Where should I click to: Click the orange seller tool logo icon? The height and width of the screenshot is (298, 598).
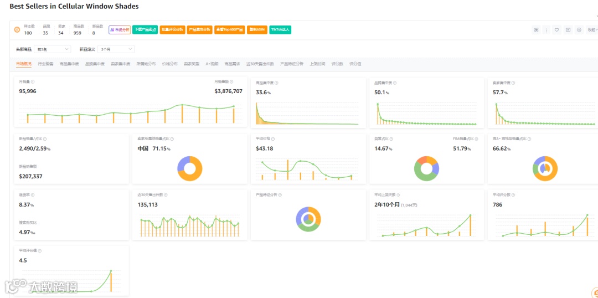click(17, 30)
